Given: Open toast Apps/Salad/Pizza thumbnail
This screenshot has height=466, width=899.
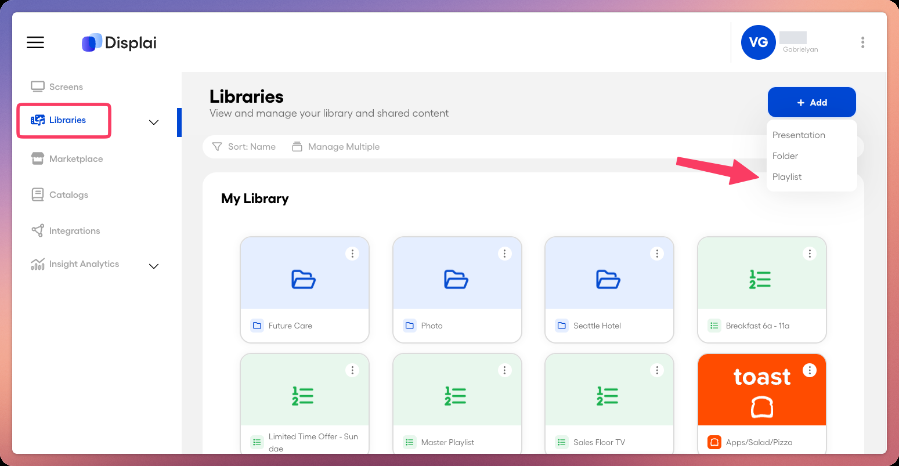Looking at the screenshot, I should [762, 389].
